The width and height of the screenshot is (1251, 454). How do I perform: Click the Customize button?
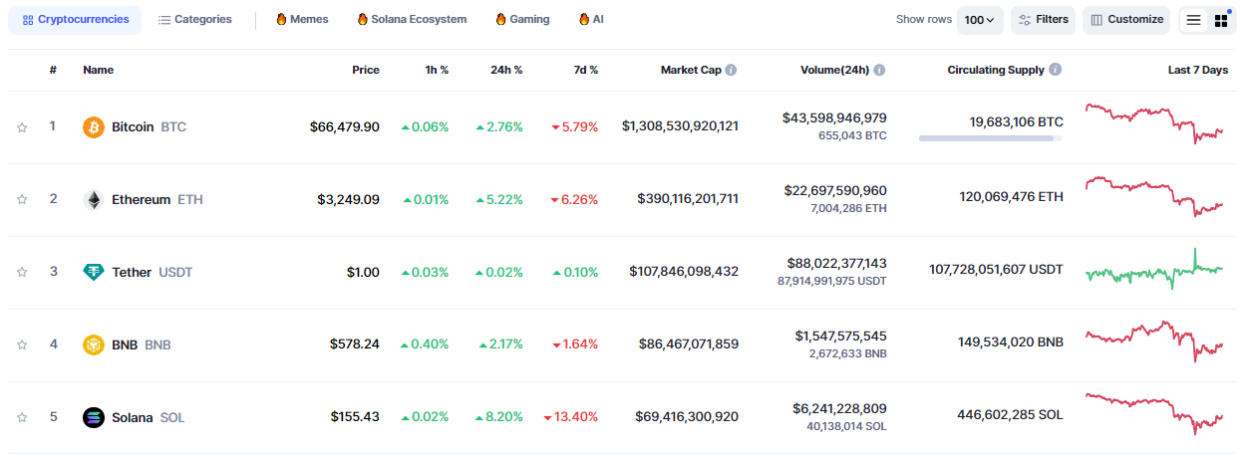pos(1126,20)
